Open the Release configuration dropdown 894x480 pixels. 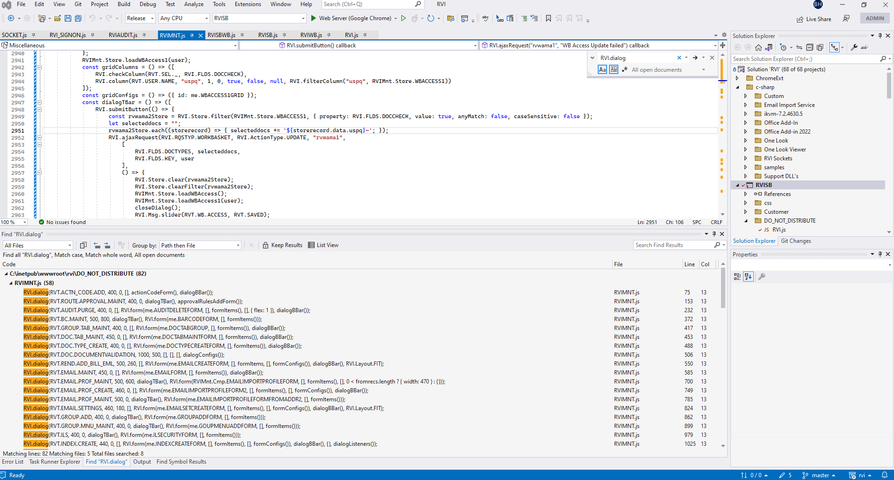click(x=140, y=18)
